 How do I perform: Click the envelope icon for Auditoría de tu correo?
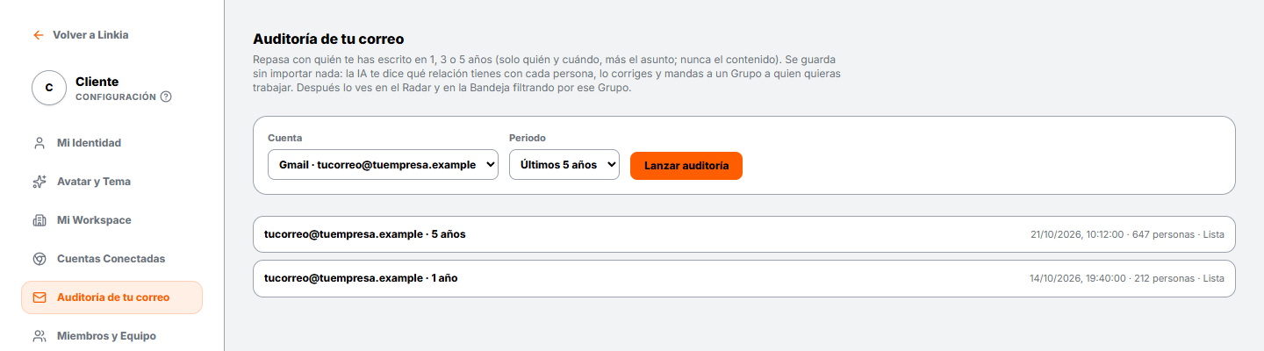(39, 297)
